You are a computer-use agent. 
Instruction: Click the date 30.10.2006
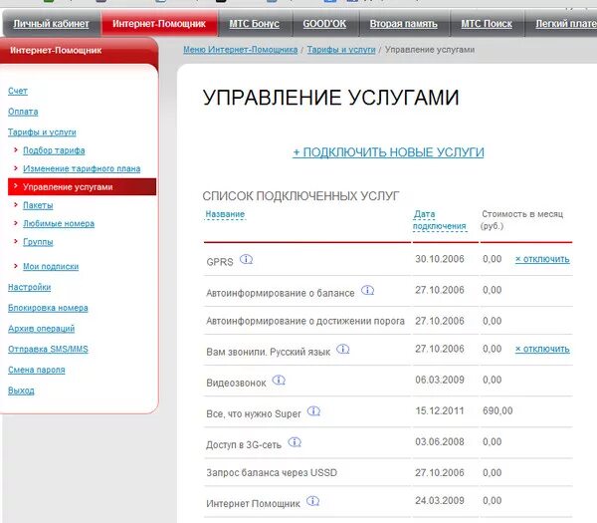[440, 259]
